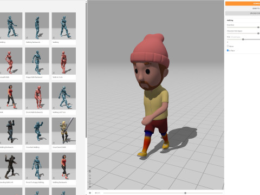
Task: Adjust the Character Arm-Space slider handle
Action: 258,34
